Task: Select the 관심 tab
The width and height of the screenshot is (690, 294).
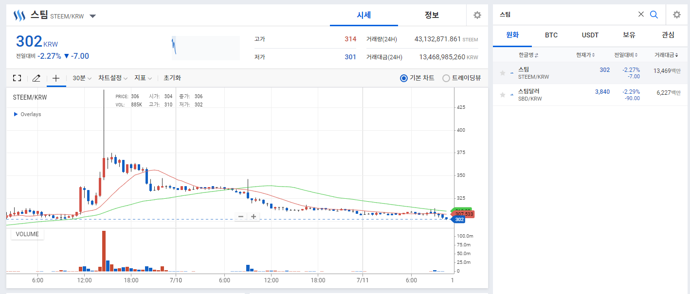Action: pos(668,35)
